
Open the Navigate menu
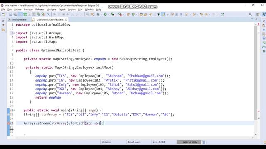pos(51,10)
